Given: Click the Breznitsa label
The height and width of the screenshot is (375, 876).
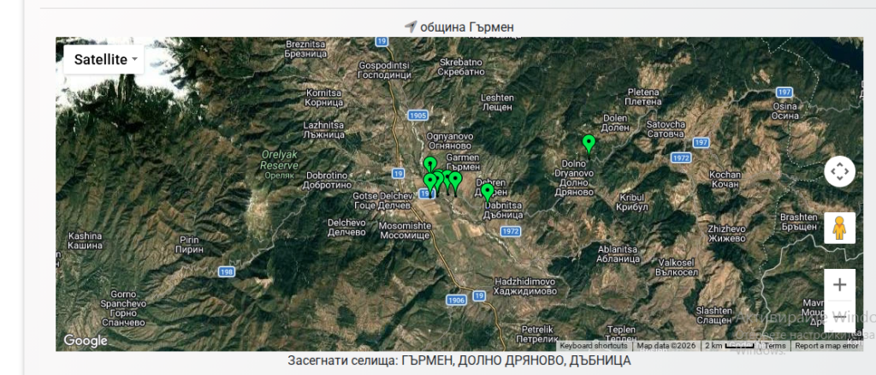Looking at the screenshot, I should [305, 49].
